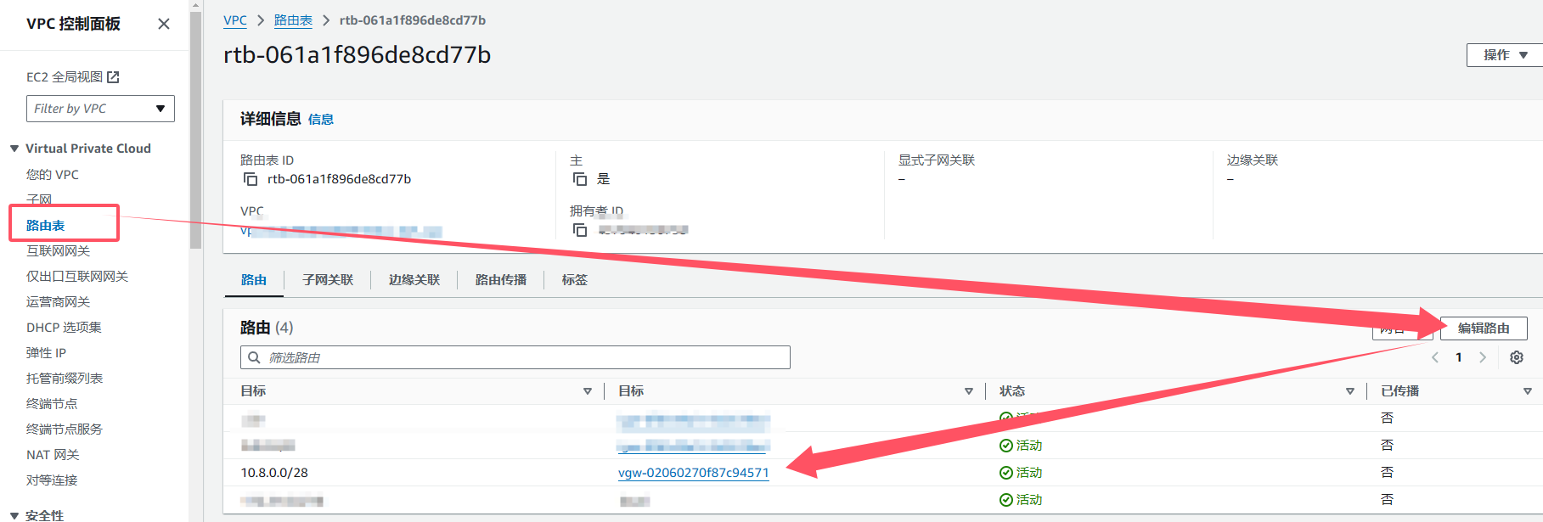This screenshot has height=522, width=1543.
Task: Copy the route table ID
Action: point(251,179)
